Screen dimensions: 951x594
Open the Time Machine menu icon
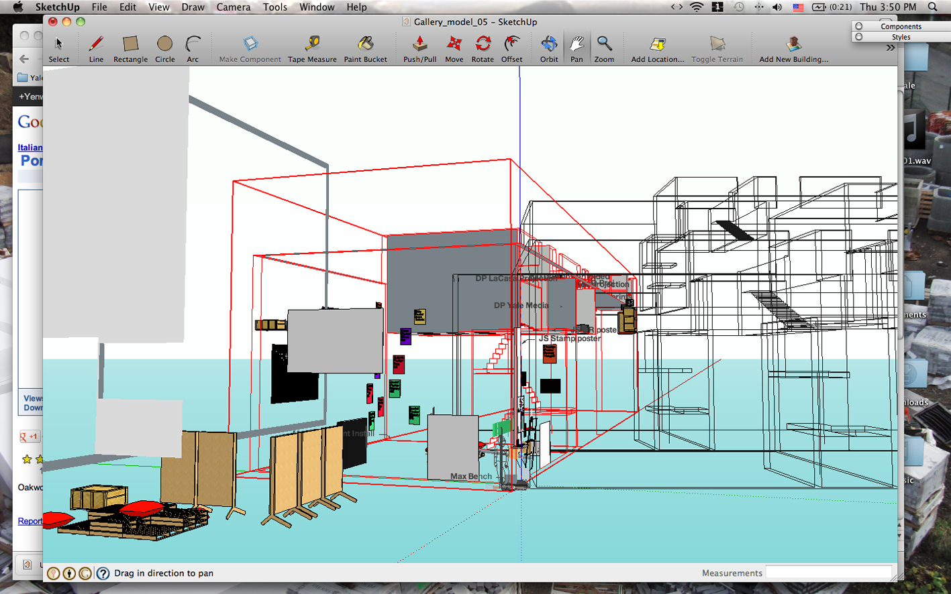point(738,7)
